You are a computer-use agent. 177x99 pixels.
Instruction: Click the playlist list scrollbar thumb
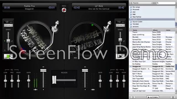click(x=176, y=24)
